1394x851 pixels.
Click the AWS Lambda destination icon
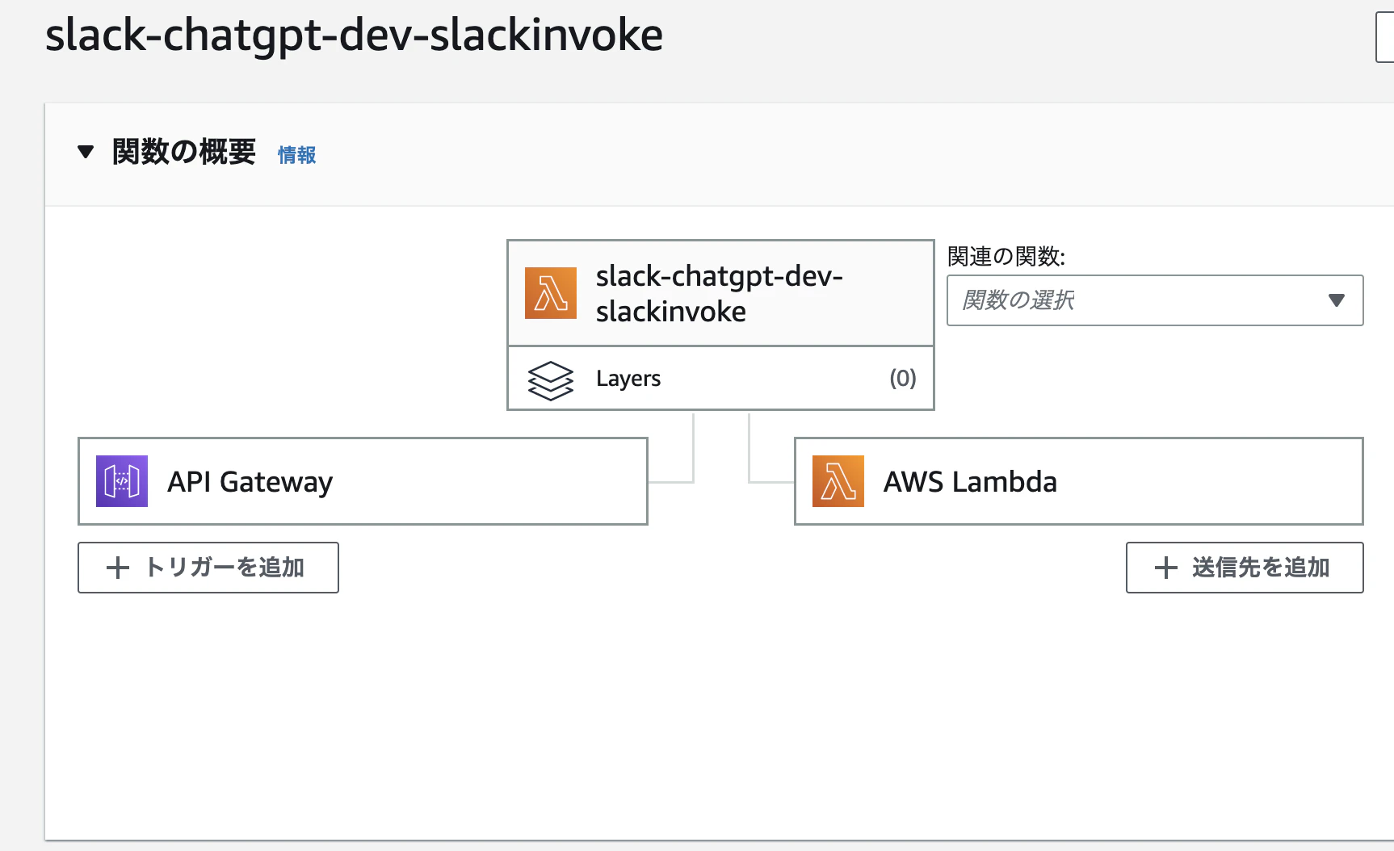pos(838,481)
